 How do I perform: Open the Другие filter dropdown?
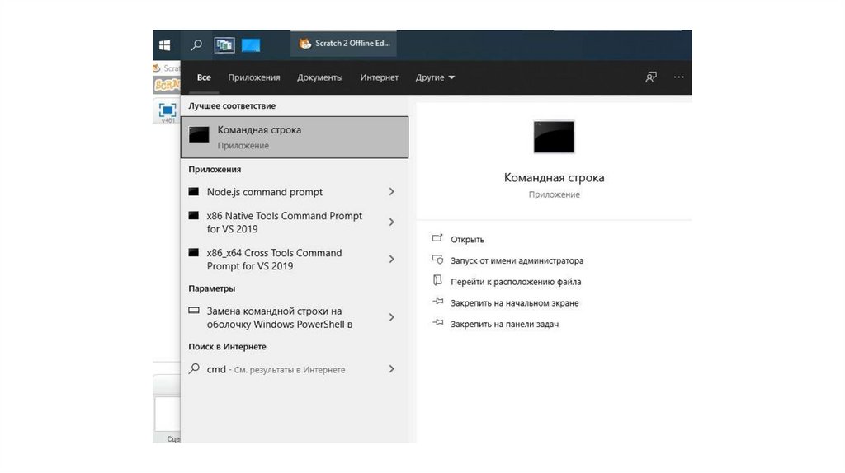(x=435, y=77)
